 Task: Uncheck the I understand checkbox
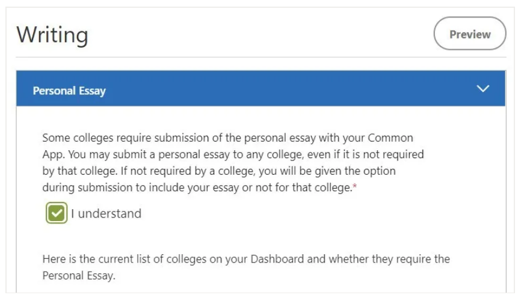(57, 213)
